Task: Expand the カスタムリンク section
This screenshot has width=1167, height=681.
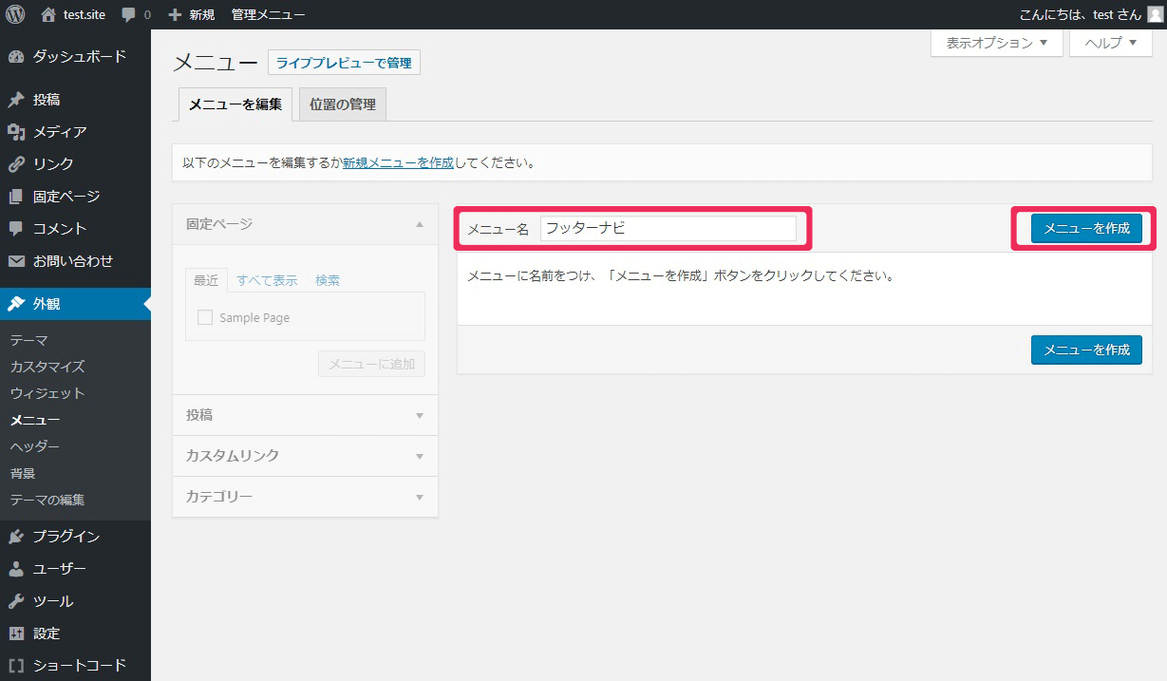Action: pyautogui.click(x=305, y=456)
